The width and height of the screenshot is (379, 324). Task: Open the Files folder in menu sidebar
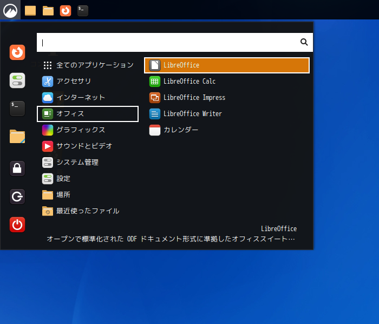tap(17, 137)
